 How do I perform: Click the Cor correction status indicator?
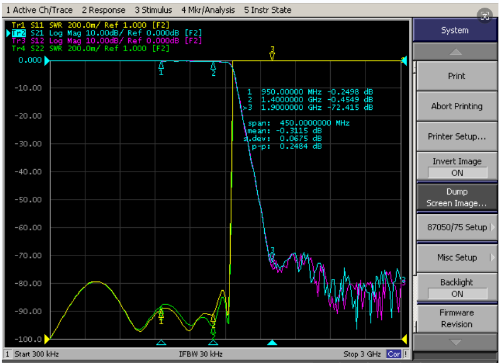(394, 354)
